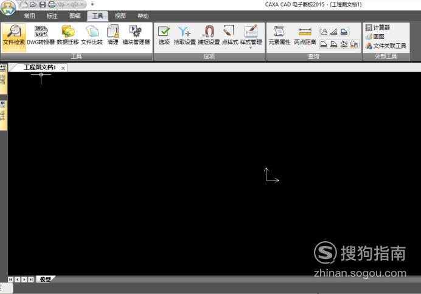
Task: Expand the lower collapsed side panel tab
Action: (3, 115)
